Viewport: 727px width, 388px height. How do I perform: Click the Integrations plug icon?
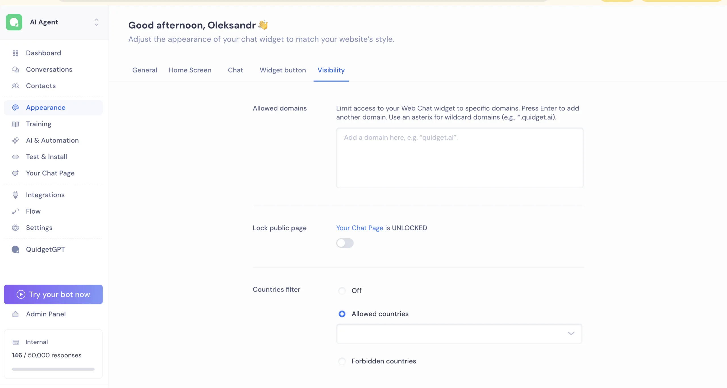[15, 195]
